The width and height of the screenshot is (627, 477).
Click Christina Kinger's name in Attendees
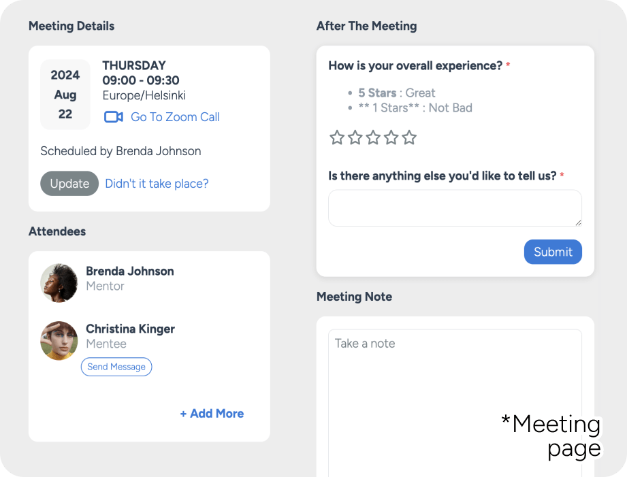(130, 329)
